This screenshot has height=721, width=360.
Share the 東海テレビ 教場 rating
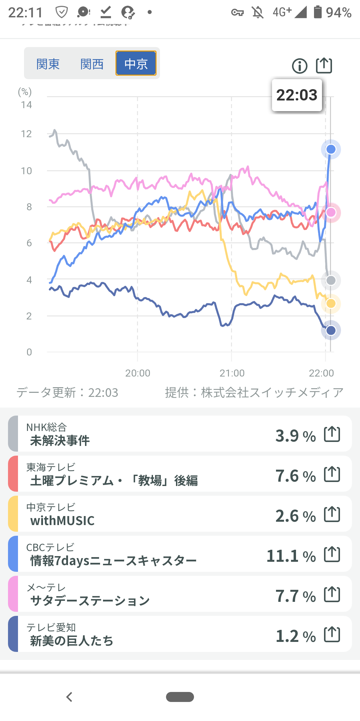(332, 474)
